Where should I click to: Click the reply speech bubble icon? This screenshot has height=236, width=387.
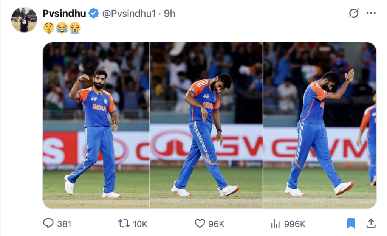tap(48, 224)
